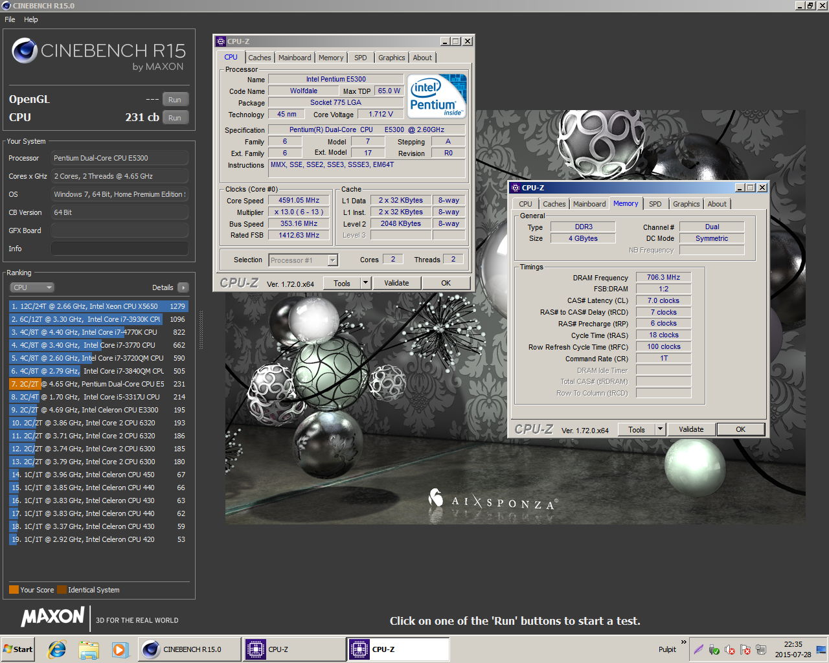Switch to Graphics tab in CPU-Z CPU window
The width and height of the screenshot is (829, 663).
click(x=392, y=58)
